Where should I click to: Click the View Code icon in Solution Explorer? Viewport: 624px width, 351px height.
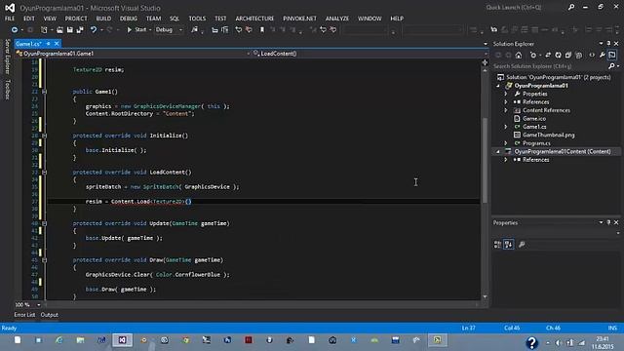(592, 56)
